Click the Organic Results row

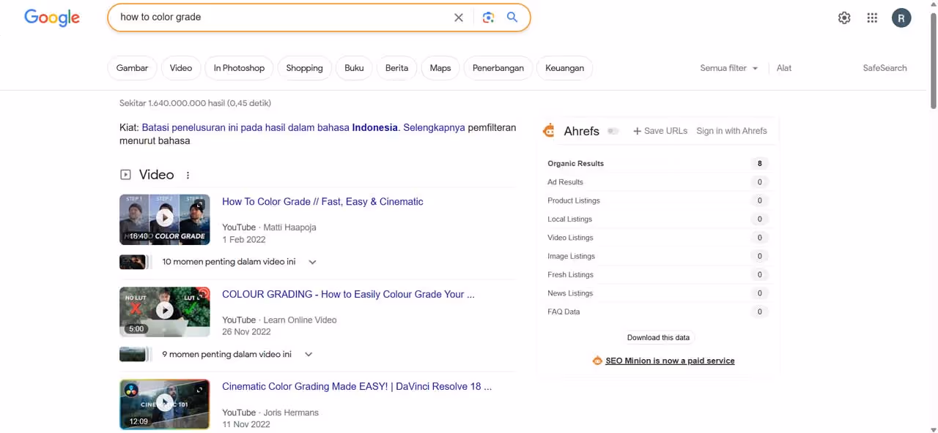[x=657, y=164]
